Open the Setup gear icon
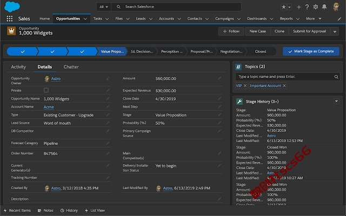 click(316, 7)
